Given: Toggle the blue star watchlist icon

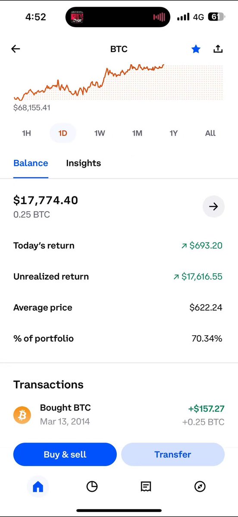Looking at the screenshot, I should coord(196,49).
